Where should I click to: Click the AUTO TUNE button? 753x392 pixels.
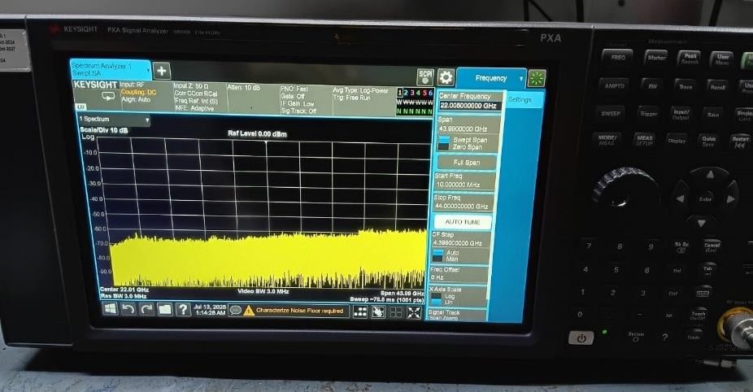pos(462,222)
